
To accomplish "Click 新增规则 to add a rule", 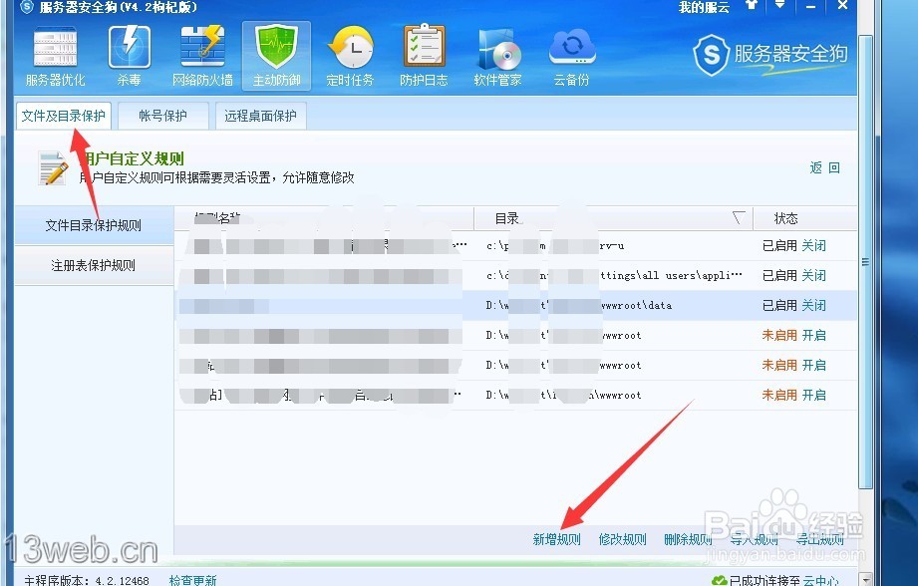I will [x=556, y=537].
